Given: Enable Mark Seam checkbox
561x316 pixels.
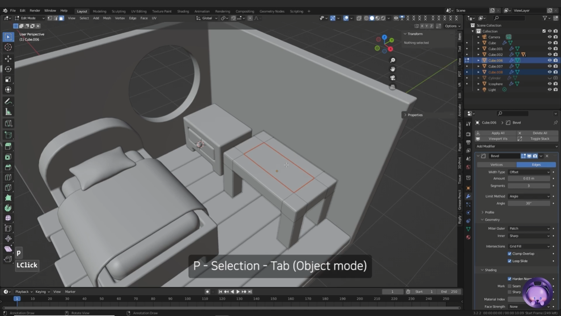Looking at the screenshot, I should tap(510, 286).
